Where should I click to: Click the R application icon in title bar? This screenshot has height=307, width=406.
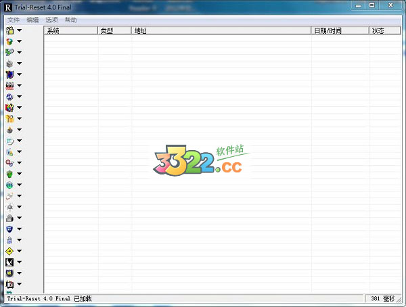8,7
